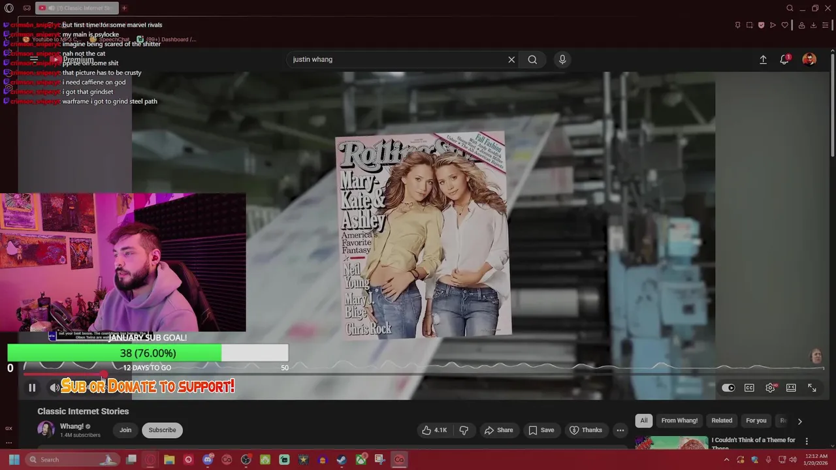Click the Windows taskbar Search box

pos(72,460)
